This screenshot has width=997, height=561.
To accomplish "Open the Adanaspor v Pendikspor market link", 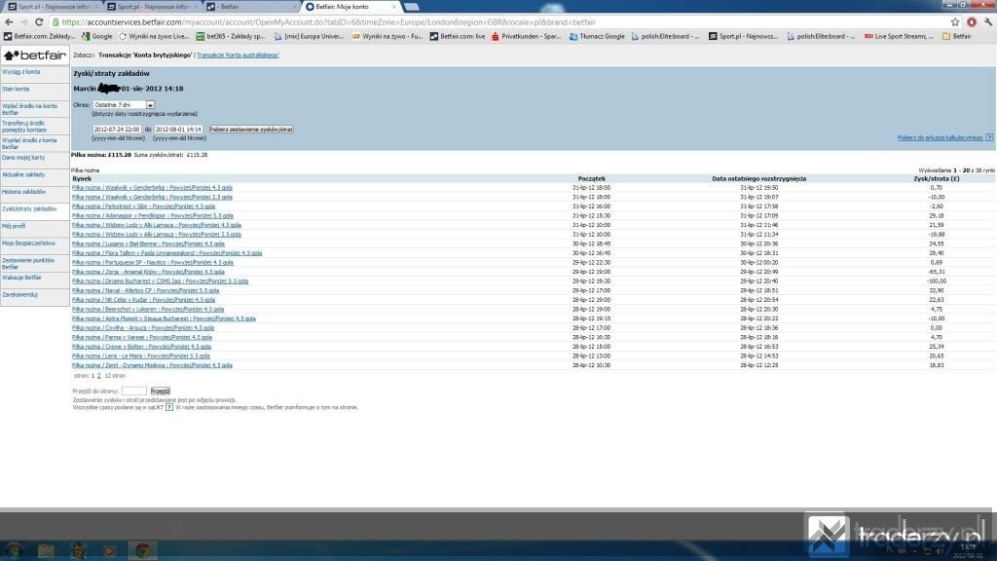I will pos(152,215).
